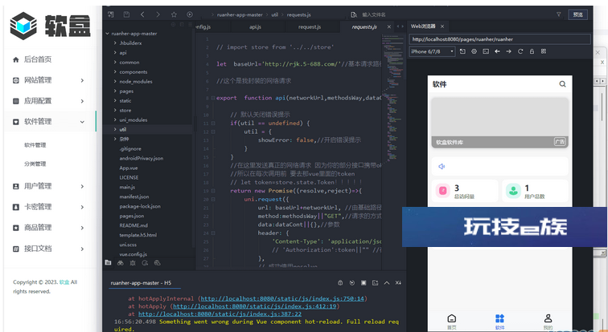608x332 pixels.
Task: Click the QR code icon in browser toolbar
Action: click(544, 51)
